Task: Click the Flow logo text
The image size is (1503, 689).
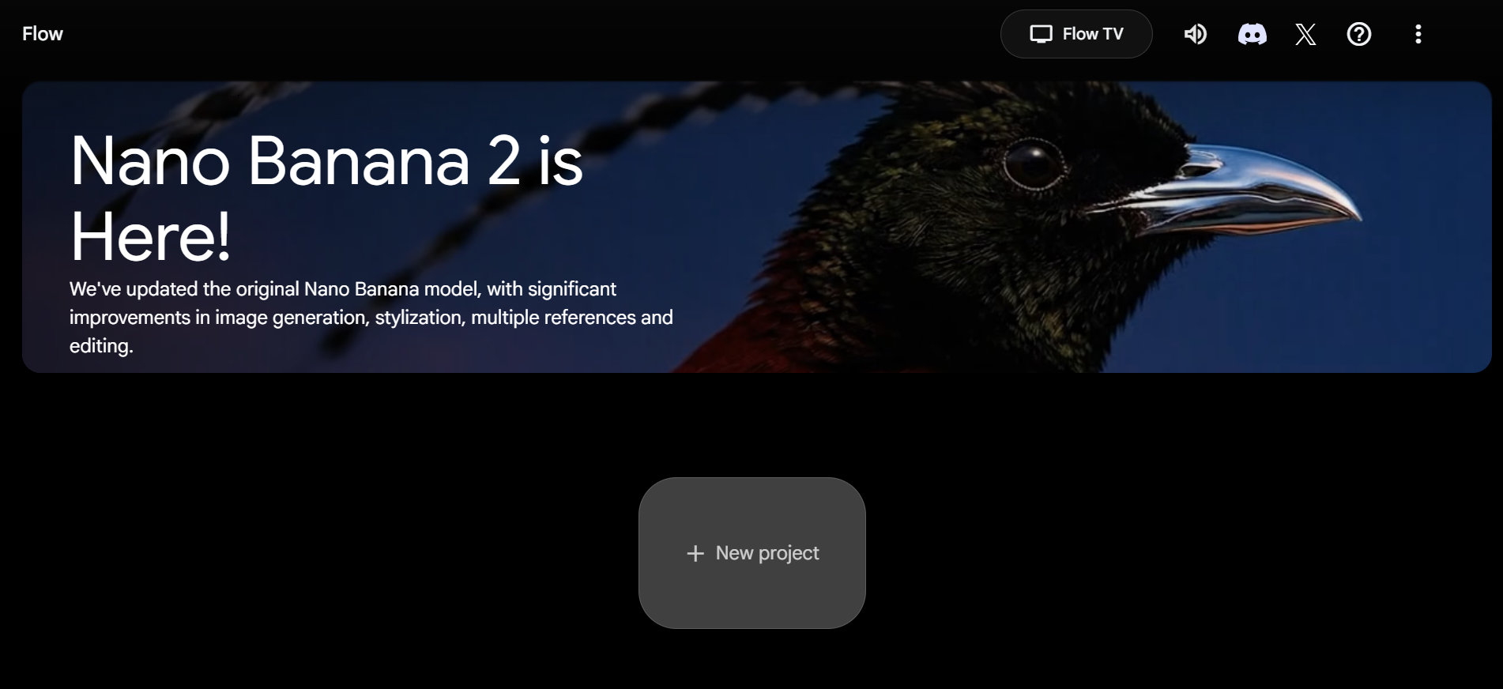Action: point(43,34)
